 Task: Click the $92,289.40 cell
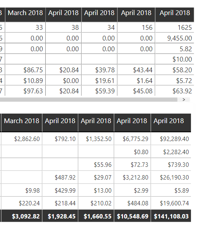point(171,139)
